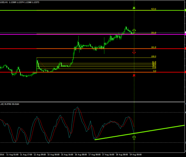Click the red X marker below the 0.0 line
The width and height of the screenshot is (186, 157).
[x=134, y=75]
